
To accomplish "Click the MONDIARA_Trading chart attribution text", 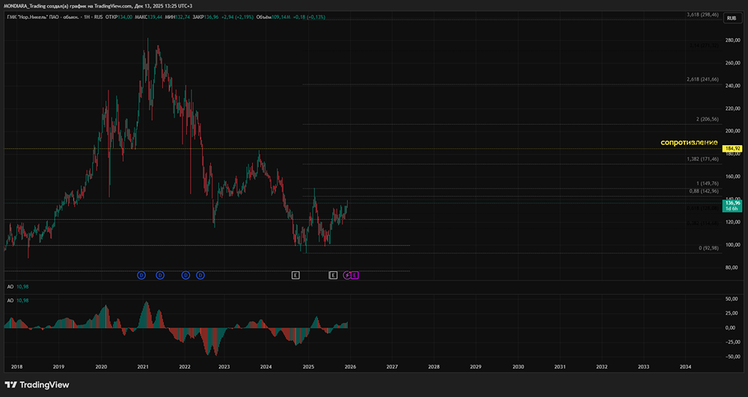I will pyautogui.click(x=99, y=6).
